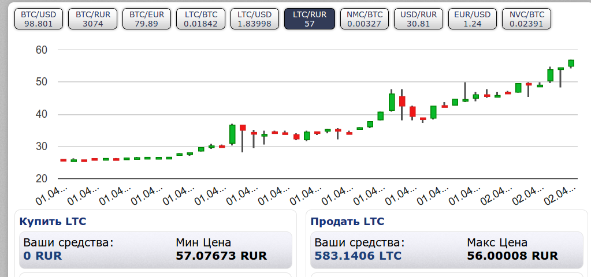Click the last green candlestick near 57
The width and height of the screenshot is (591, 277).
tap(571, 63)
